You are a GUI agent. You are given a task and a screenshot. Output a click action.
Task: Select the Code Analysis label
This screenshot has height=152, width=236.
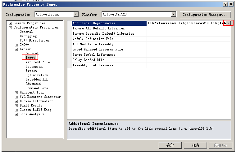32,114
